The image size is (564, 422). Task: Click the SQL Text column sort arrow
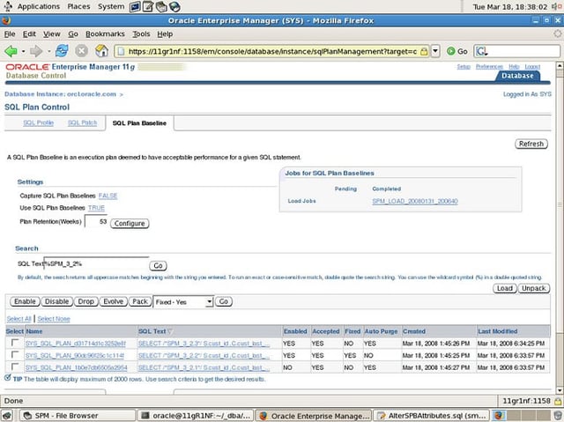tap(170, 331)
